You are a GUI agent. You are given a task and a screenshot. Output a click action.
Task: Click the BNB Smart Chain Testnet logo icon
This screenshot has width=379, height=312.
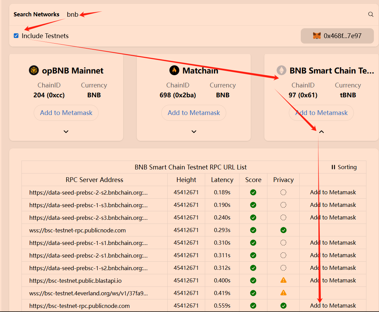click(x=281, y=70)
